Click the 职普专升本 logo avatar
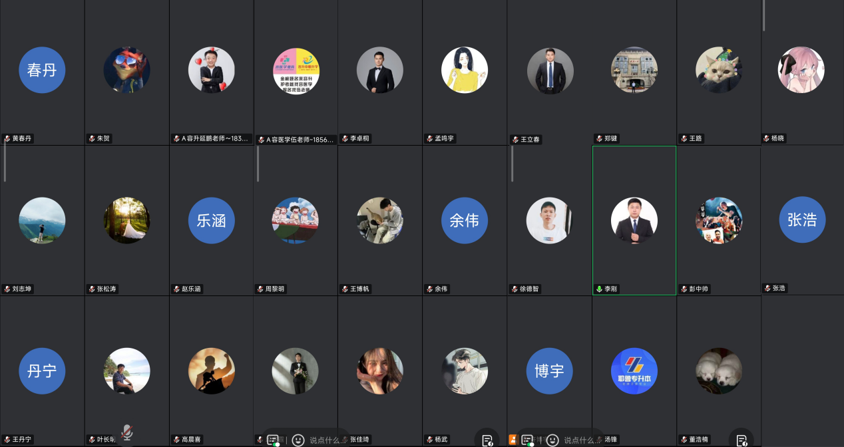 pos(634,371)
